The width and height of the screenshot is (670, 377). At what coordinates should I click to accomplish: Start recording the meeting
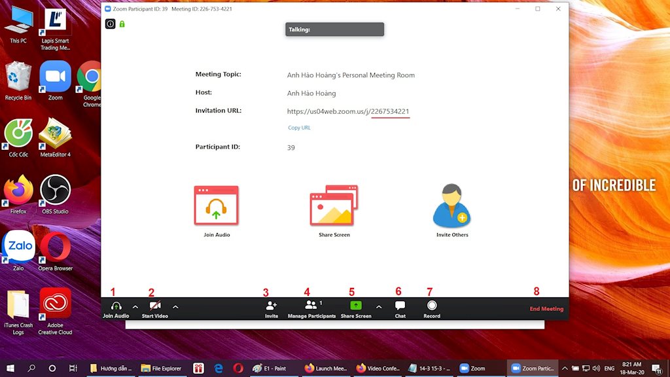click(x=431, y=308)
